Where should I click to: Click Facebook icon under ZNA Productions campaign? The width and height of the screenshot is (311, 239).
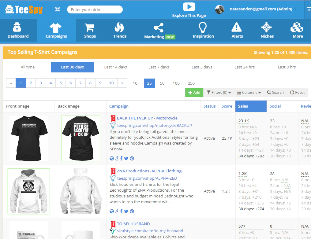coord(121,211)
